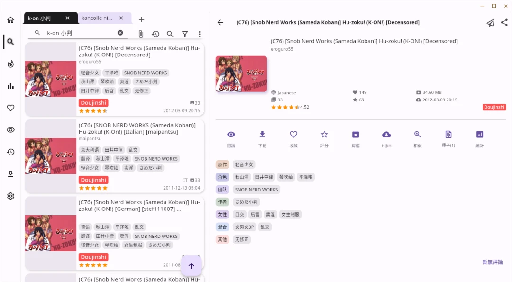Click the 意大利语 tag on the Italian result
Screen dimensions: 512x282
point(90,150)
